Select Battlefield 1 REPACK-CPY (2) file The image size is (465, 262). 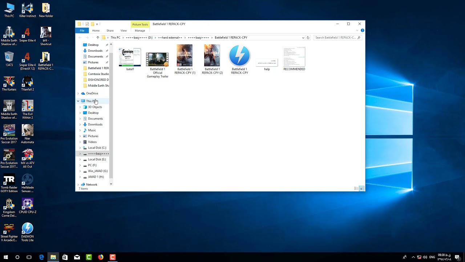pyautogui.click(x=212, y=59)
